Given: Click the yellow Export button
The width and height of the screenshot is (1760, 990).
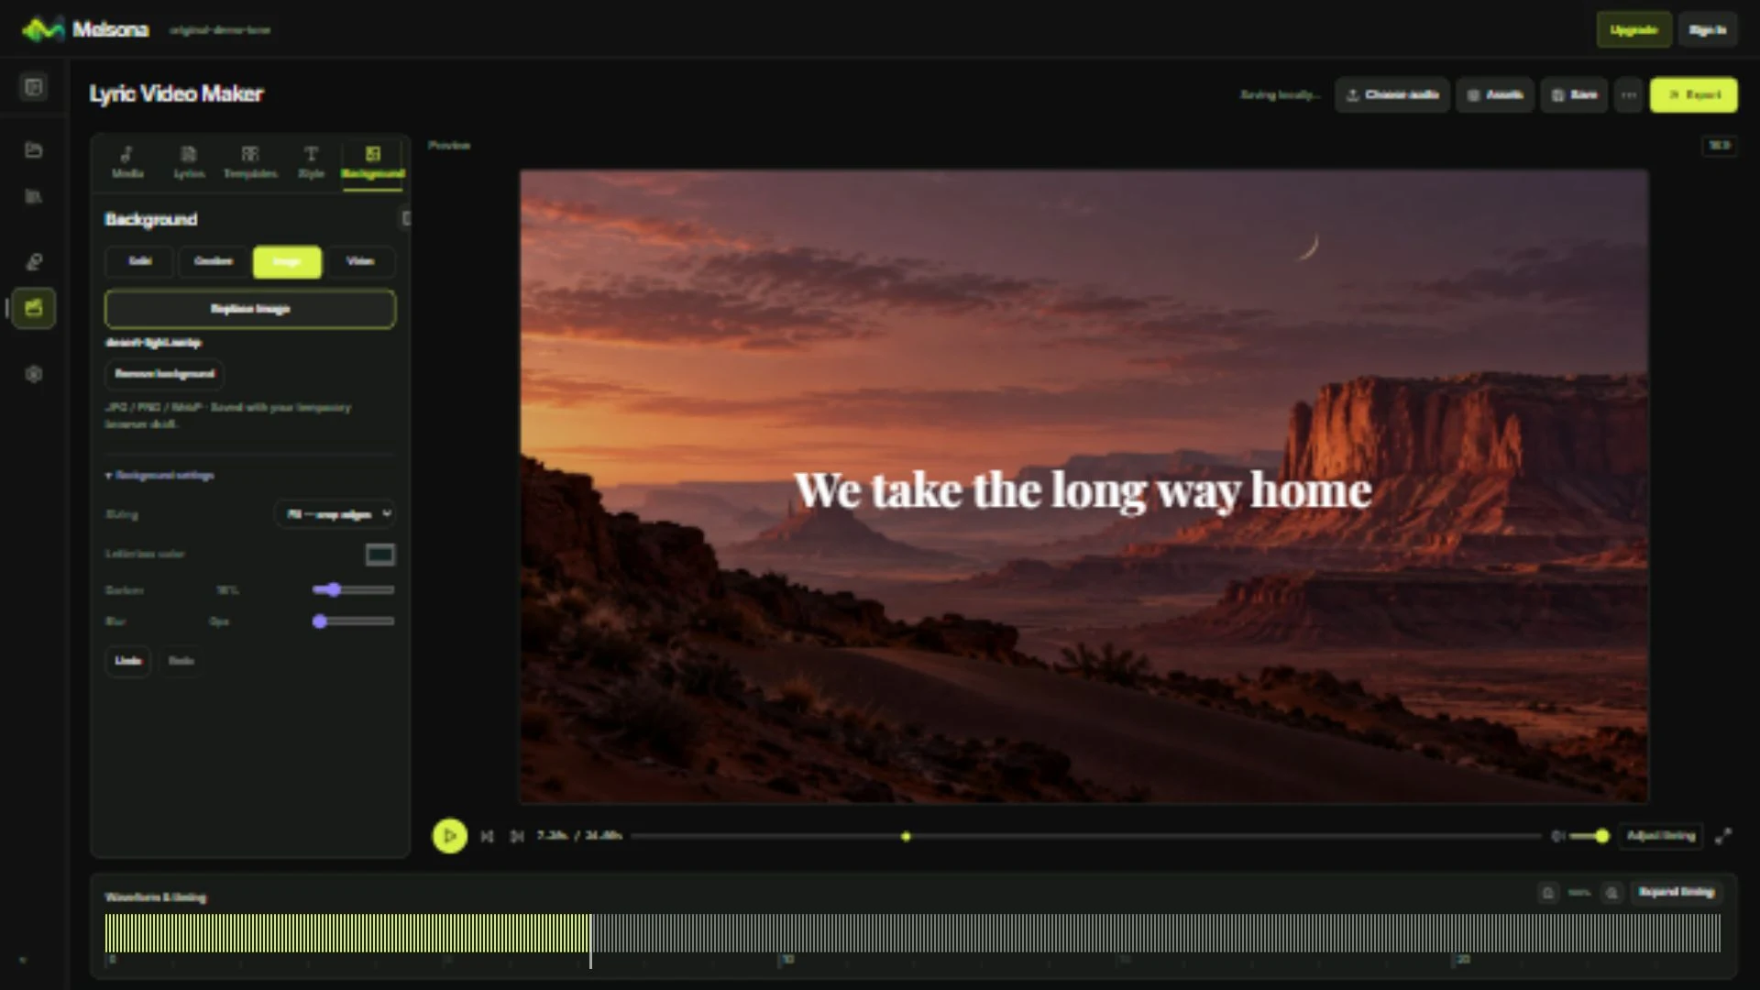Looking at the screenshot, I should click(1693, 95).
